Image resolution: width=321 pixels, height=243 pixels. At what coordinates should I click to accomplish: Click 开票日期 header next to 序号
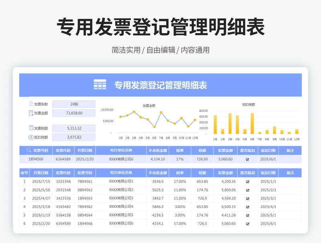click(x=41, y=173)
